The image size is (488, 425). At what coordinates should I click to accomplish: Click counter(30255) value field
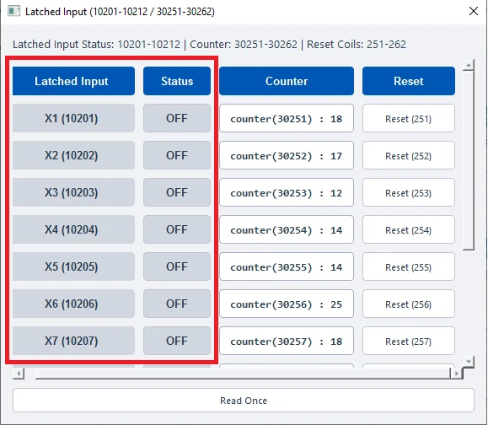coord(287,266)
